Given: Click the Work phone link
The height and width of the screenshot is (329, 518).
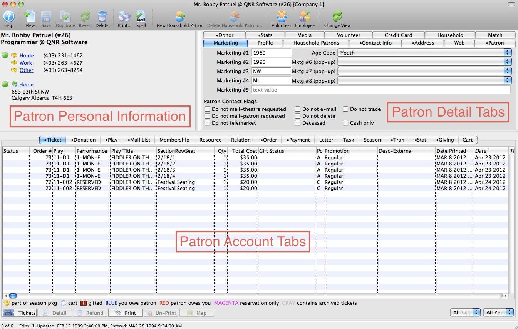Looking at the screenshot, I should tap(26, 63).
